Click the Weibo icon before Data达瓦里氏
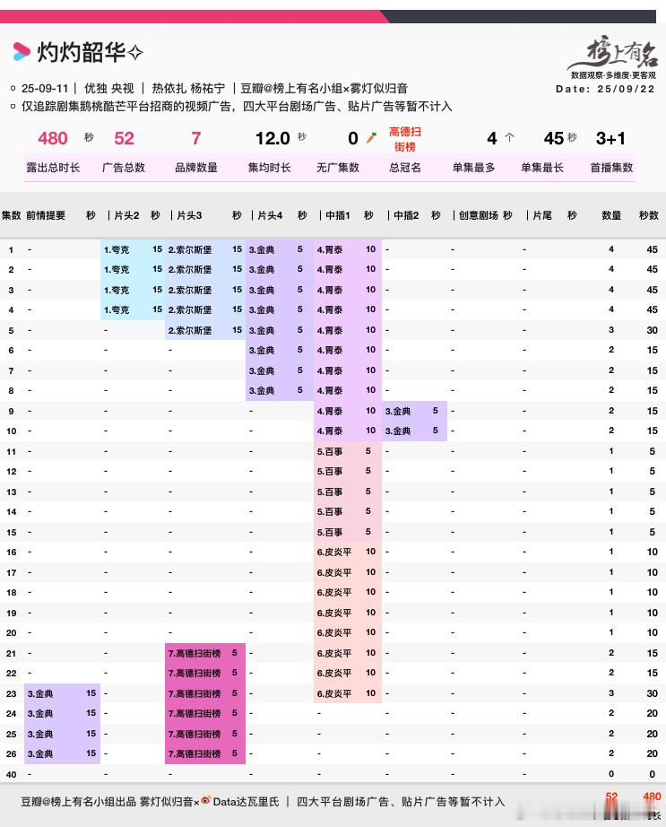This screenshot has height=827, width=666. [x=206, y=799]
